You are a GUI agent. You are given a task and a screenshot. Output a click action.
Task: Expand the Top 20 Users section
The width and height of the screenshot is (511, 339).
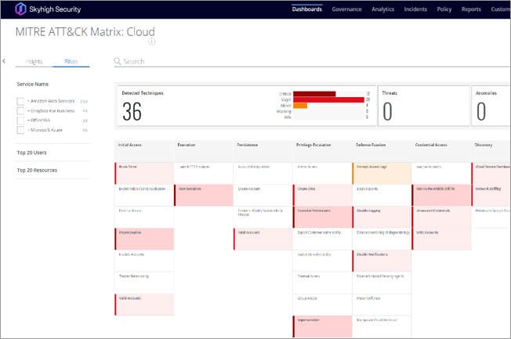click(x=34, y=153)
